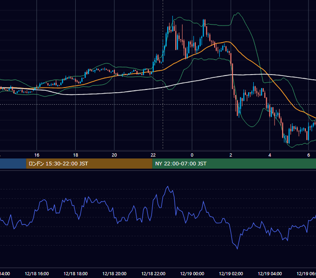Click the 12/18 20:00 time label
This screenshot has height=278, width=316.
[114, 273]
